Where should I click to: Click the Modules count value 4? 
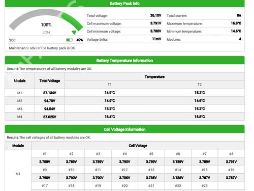(x=240, y=39)
